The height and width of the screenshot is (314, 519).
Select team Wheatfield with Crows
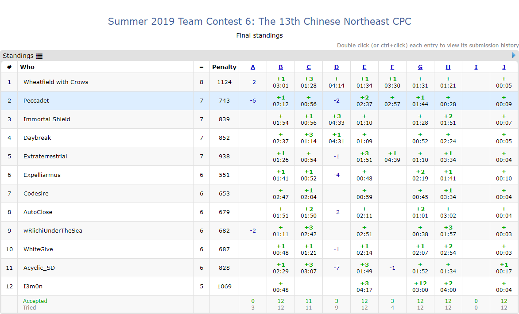tap(56, 82)
